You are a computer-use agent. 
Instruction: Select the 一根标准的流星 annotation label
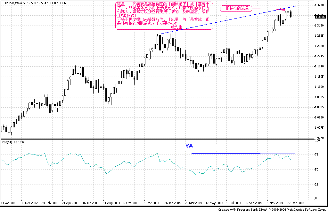(235, 9)
